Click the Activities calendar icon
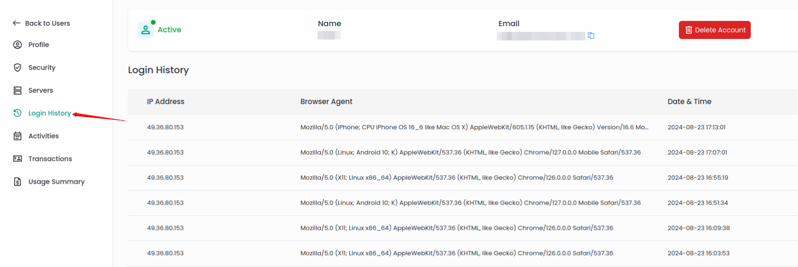 point(18,136)
